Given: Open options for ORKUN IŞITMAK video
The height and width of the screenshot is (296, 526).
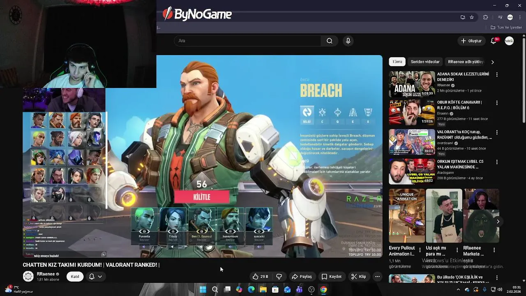Looking at the screenshot, I should pyautogui.click(x=497, y=162).
